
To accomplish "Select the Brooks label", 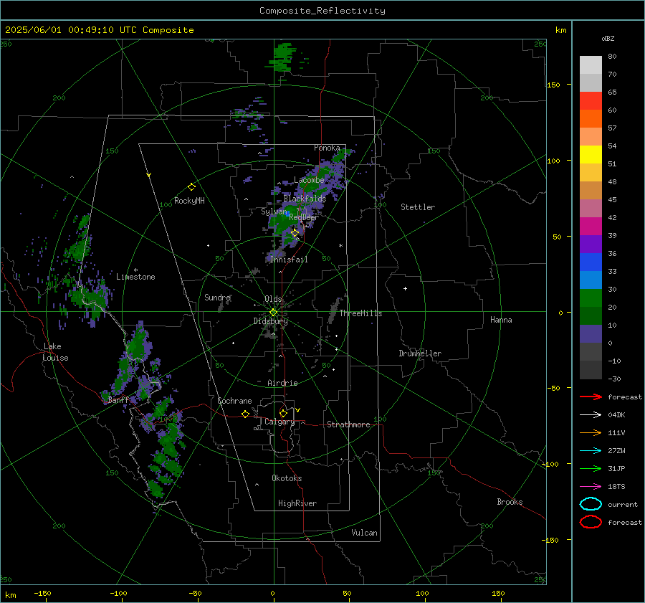I will (510, 502).
